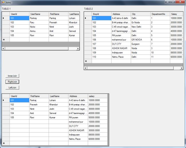The image size is (186, 148).
Task: Click the InnerJoin button
Action: pyautogui.click(x=12, y=76)
